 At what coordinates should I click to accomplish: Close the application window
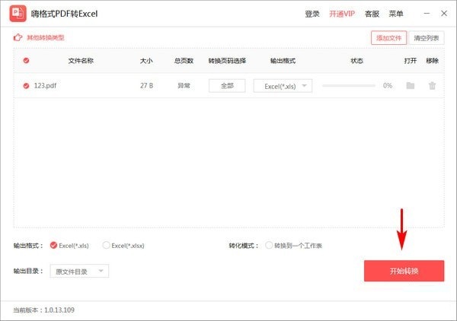(444, 14)
